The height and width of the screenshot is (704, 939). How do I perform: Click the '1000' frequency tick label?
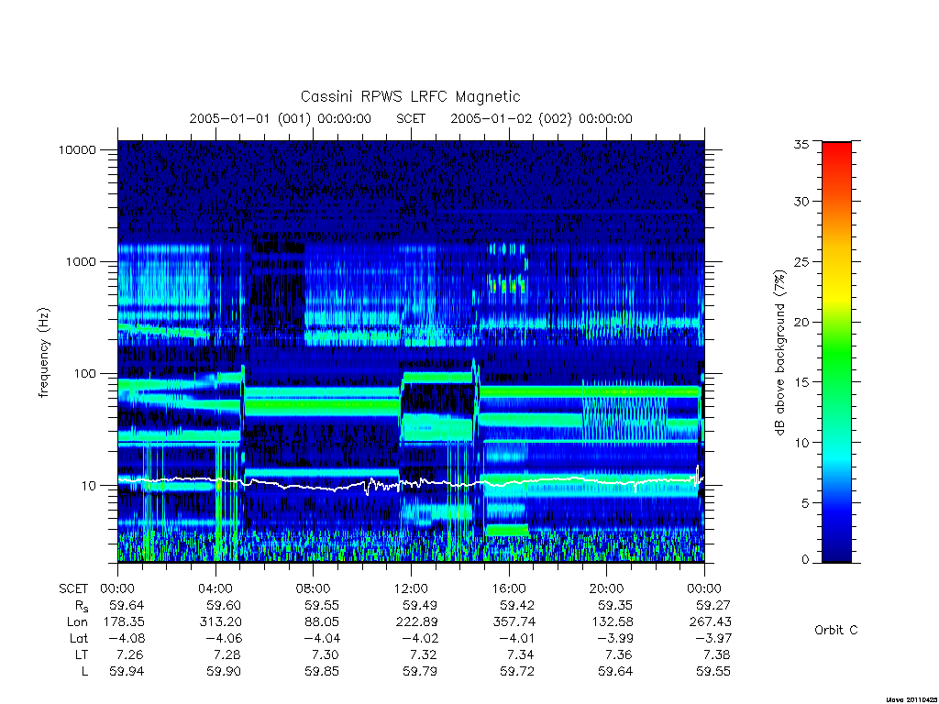[x=81, y=262]
